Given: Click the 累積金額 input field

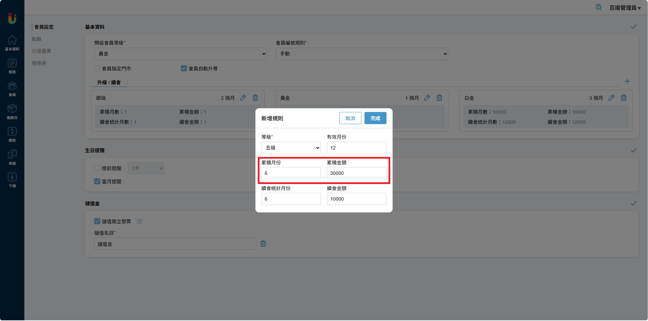Looking at the screenshot, I should tap(356, 173).
